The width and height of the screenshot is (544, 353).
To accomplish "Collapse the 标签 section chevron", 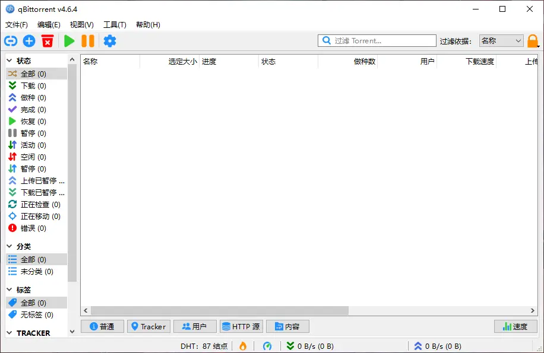I will click(x=10, y=290).
